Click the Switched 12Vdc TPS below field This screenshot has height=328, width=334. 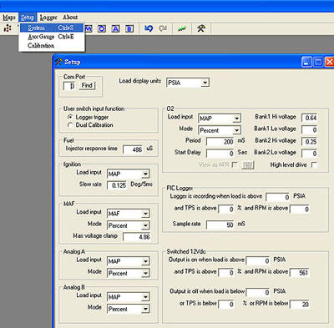pos(226,305)
